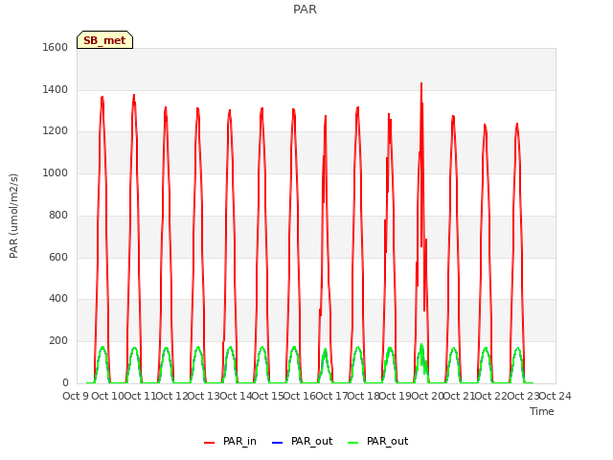Click the 1600 y-axis tick label
This screenshot has height=460, width=613.
56,47
